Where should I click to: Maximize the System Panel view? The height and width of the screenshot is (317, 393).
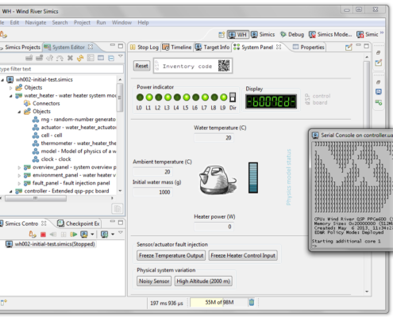click(367, 46)
